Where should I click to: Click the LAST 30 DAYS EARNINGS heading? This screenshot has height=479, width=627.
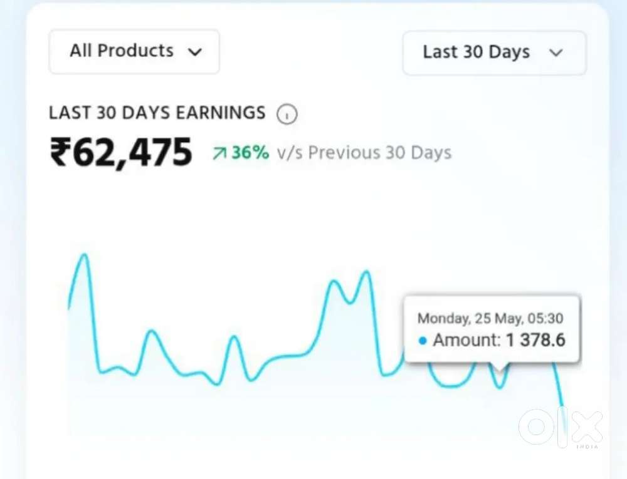[157, 113]
